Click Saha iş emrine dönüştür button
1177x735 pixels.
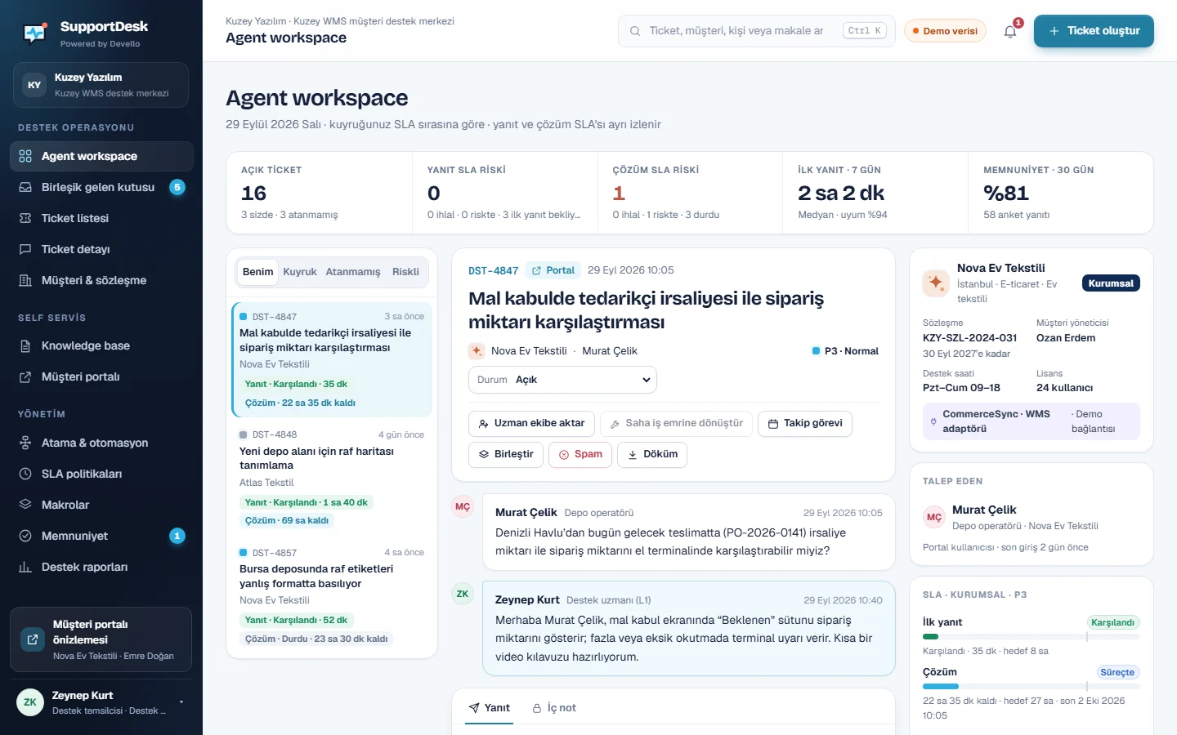676,423
